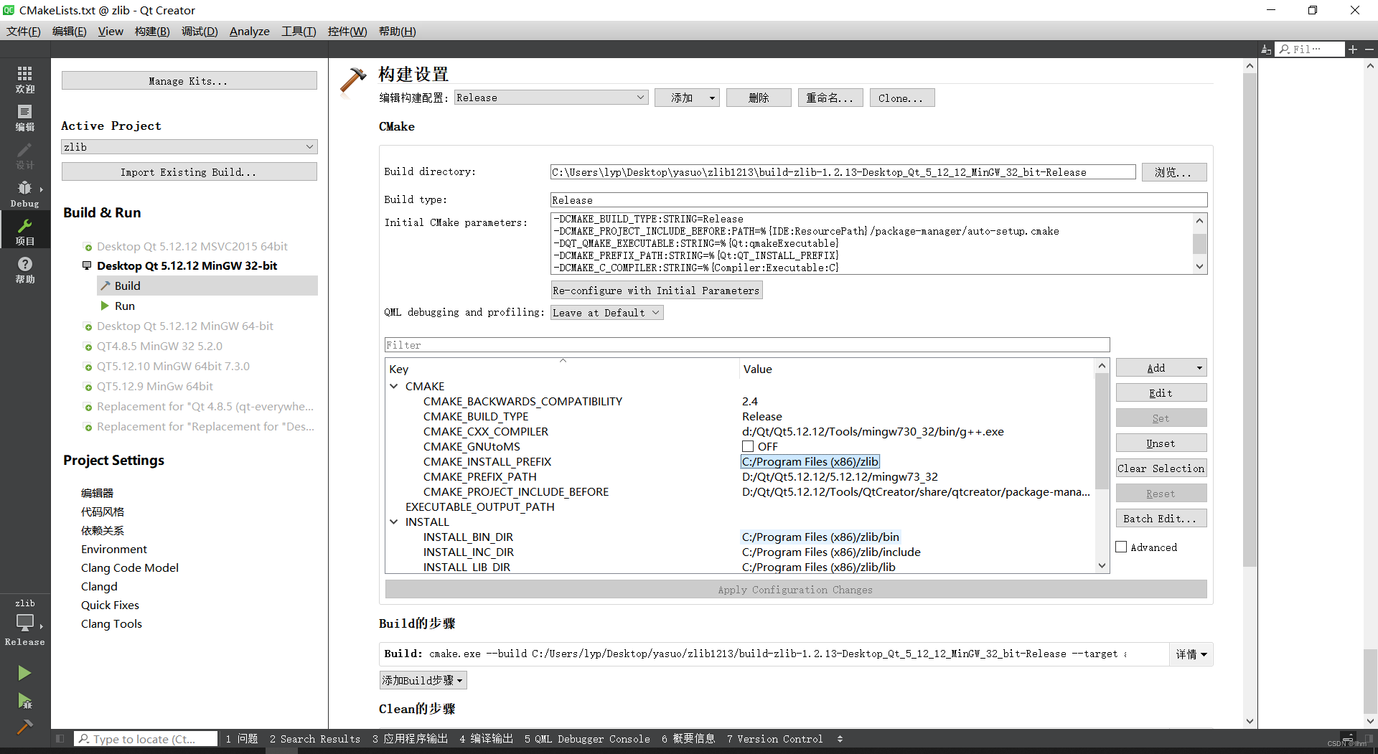Click the CMake variables Filter field
The height and width of the screenshot is (754, 1378).
tap(747, 345)
